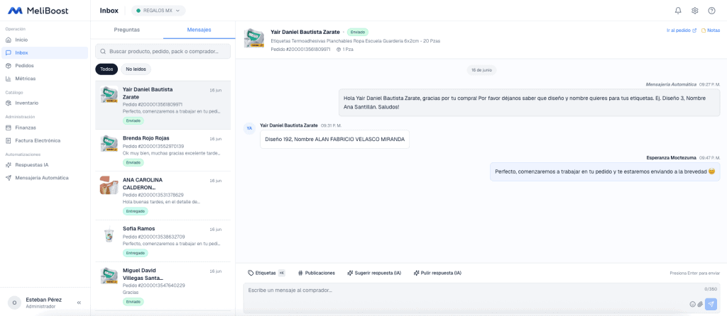This screenshot has width=727, height=316.
Task: Open help question mark icon
Action: point(711,11)
